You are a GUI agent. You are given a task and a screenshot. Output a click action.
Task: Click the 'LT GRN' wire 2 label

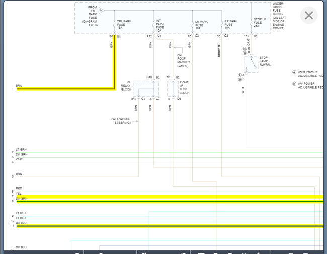[21, 149]
